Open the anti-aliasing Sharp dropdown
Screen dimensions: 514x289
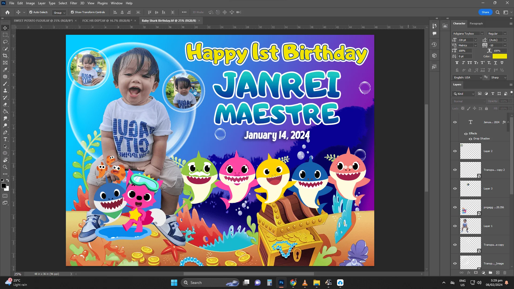499,78
